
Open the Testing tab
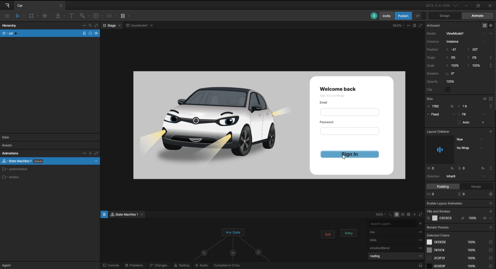click(182, 265)
